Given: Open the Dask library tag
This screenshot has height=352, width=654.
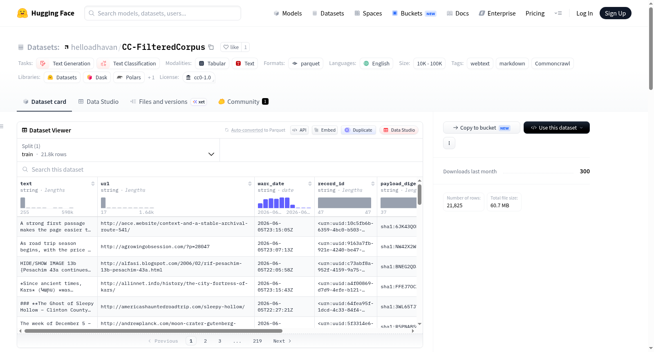Looking at the screenshot, I should (97, 77).
